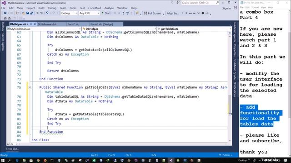This screenshot has width=291, height=163.
Task: Open the Server Explorer side tab
Action: pyautogui.click(x=3, y=42)
